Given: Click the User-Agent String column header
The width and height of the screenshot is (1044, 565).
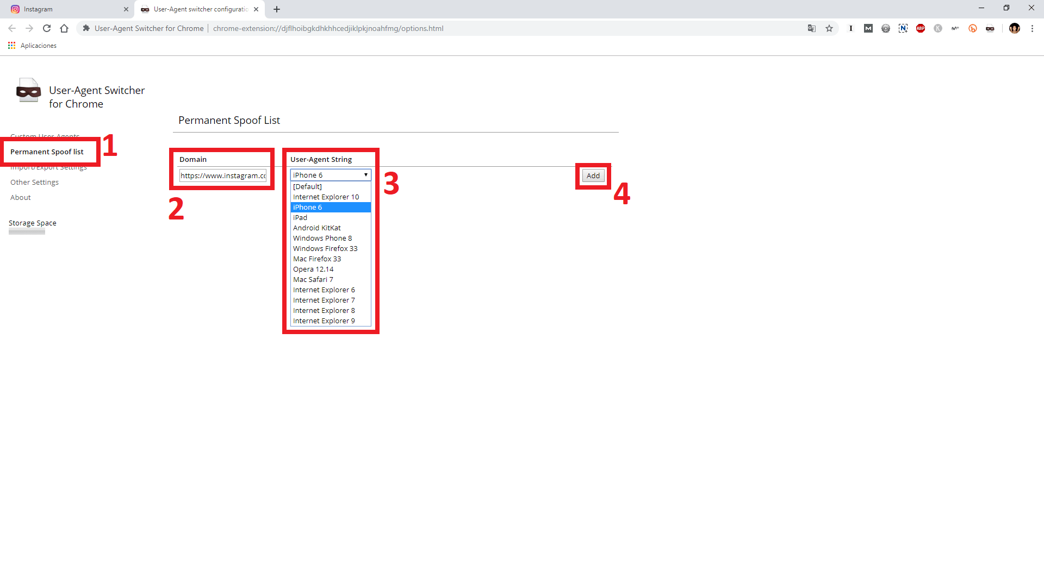Looking at the screenshot, I should [321, 159].
